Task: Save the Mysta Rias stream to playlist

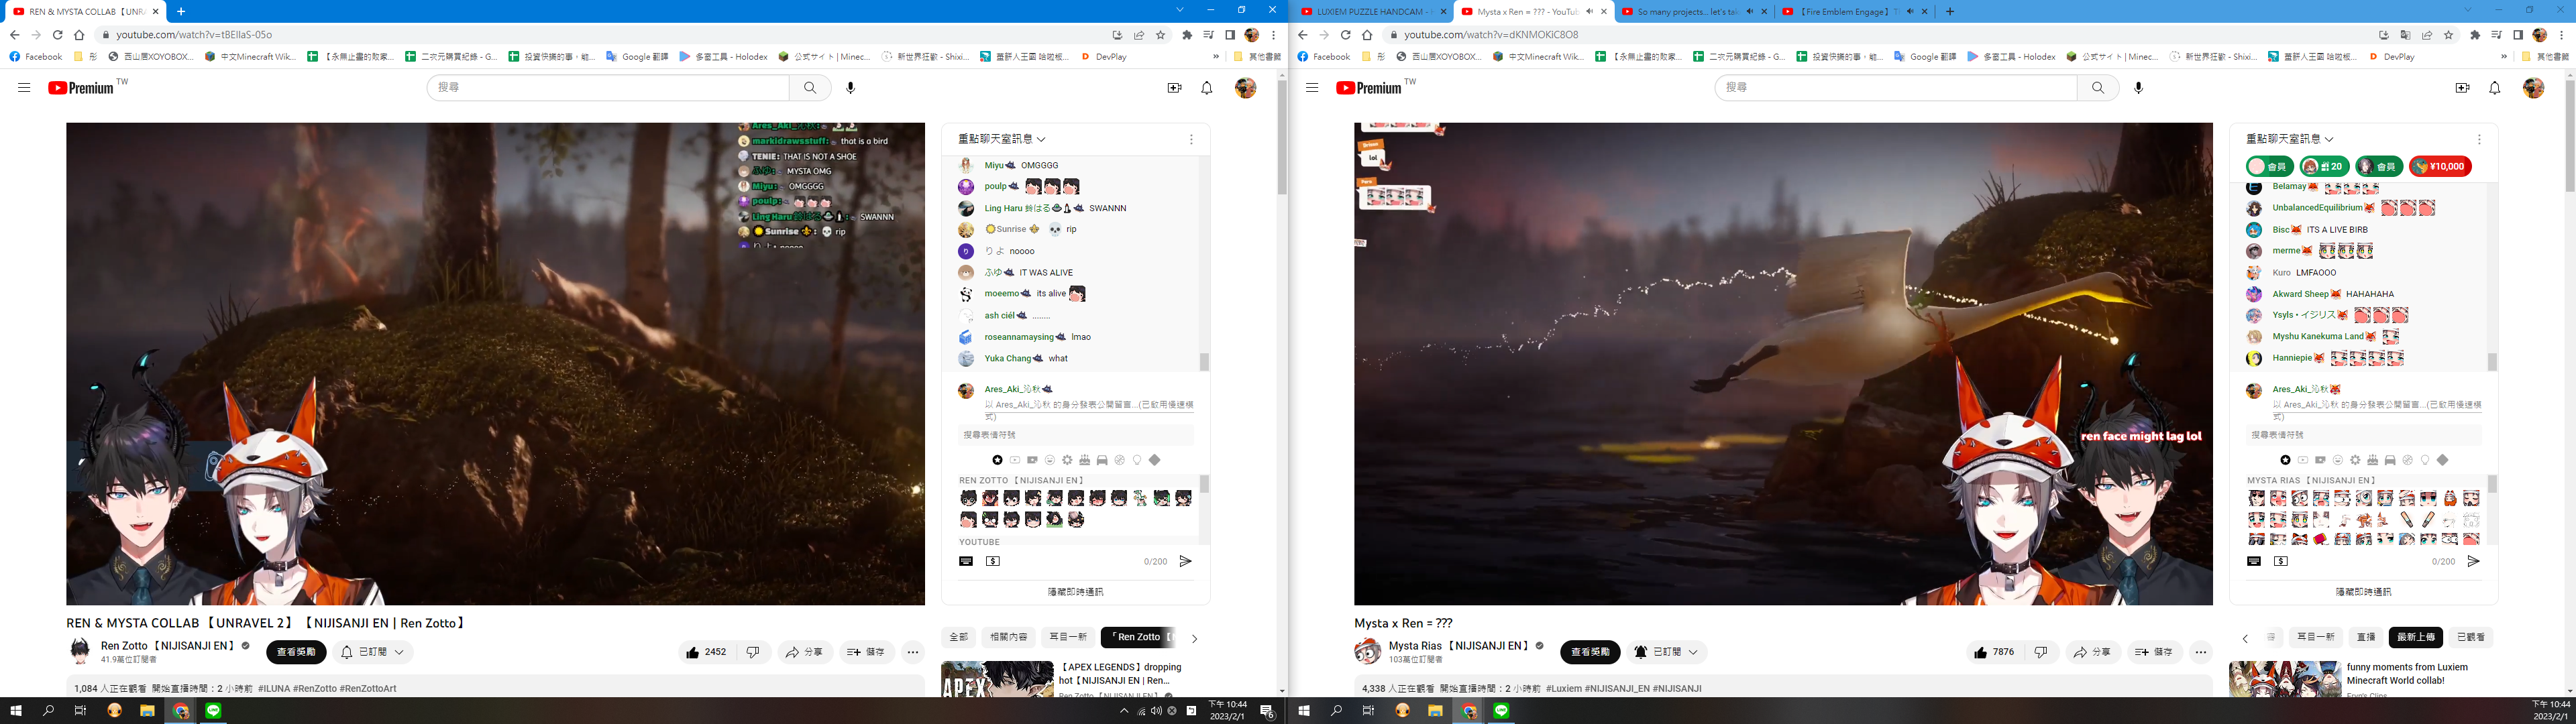Action: [2154, 652]
